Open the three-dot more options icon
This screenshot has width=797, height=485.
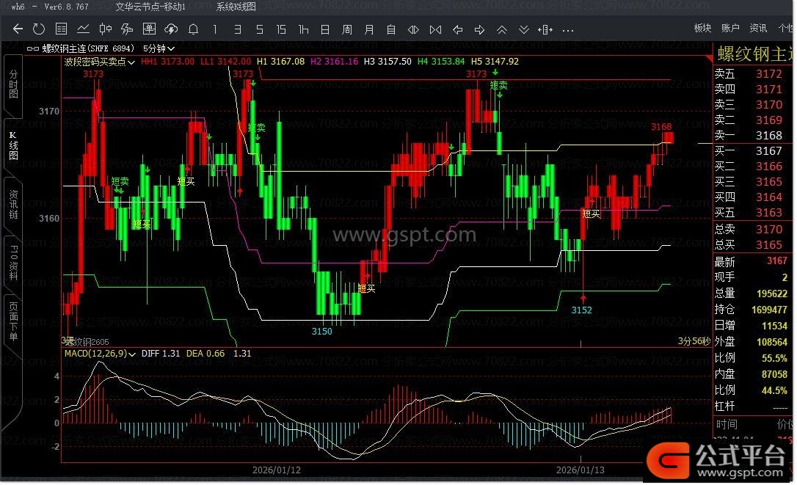[567, 29]
